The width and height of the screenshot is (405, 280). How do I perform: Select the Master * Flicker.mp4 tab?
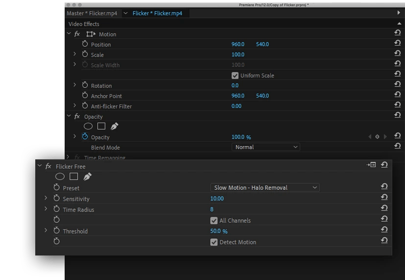[x=92, y=13]
